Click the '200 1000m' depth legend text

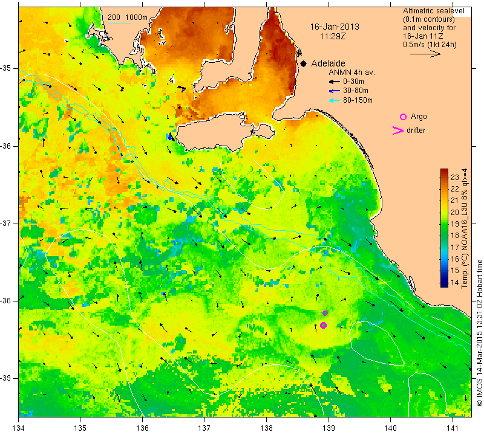128,18
